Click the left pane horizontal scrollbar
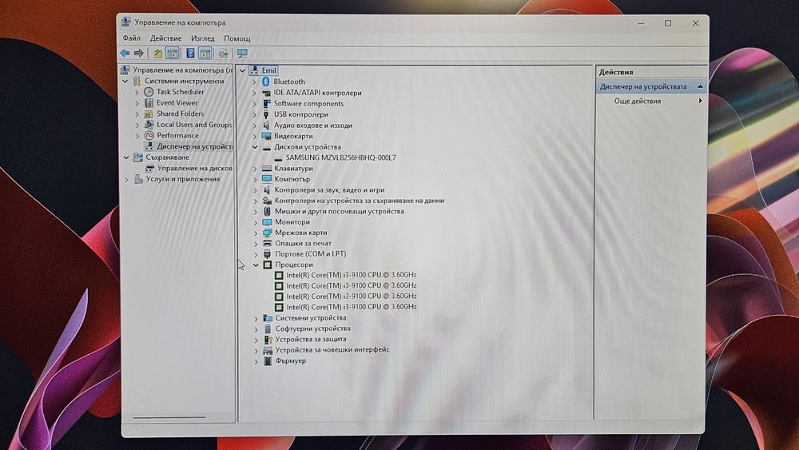799x450 pixels. pos(169,417)
